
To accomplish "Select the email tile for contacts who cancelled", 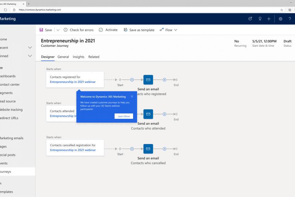I will [148, 149].
